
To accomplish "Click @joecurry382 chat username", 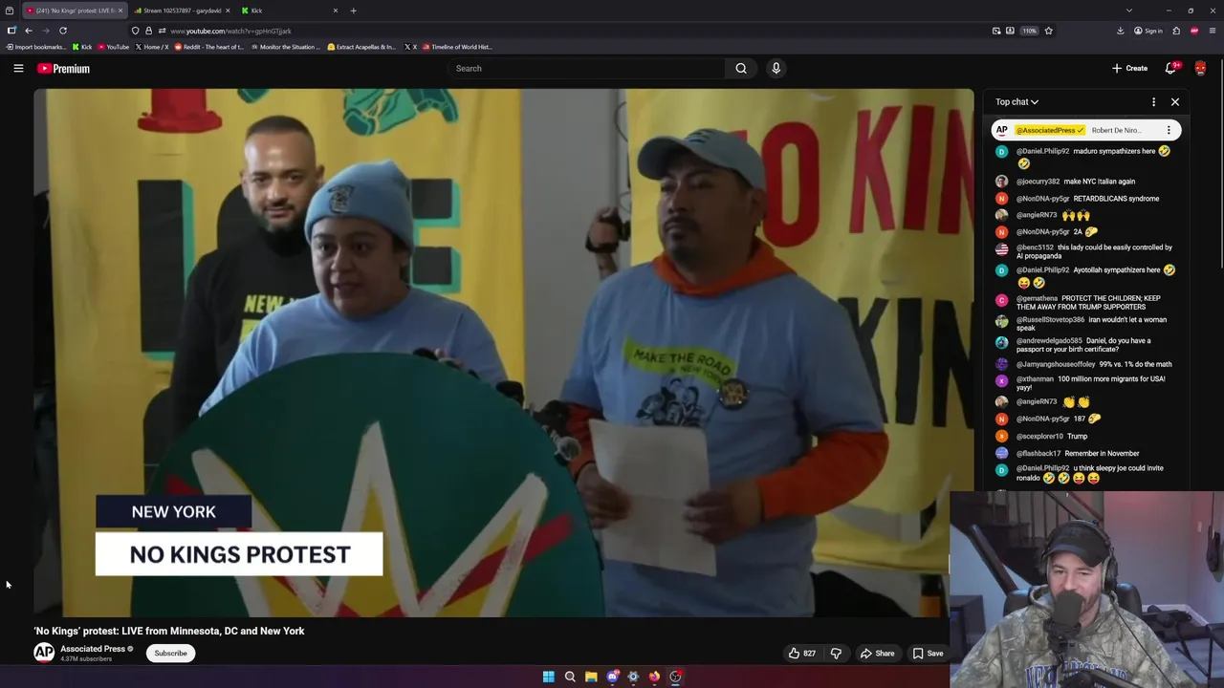I will tap(1038, 182).
